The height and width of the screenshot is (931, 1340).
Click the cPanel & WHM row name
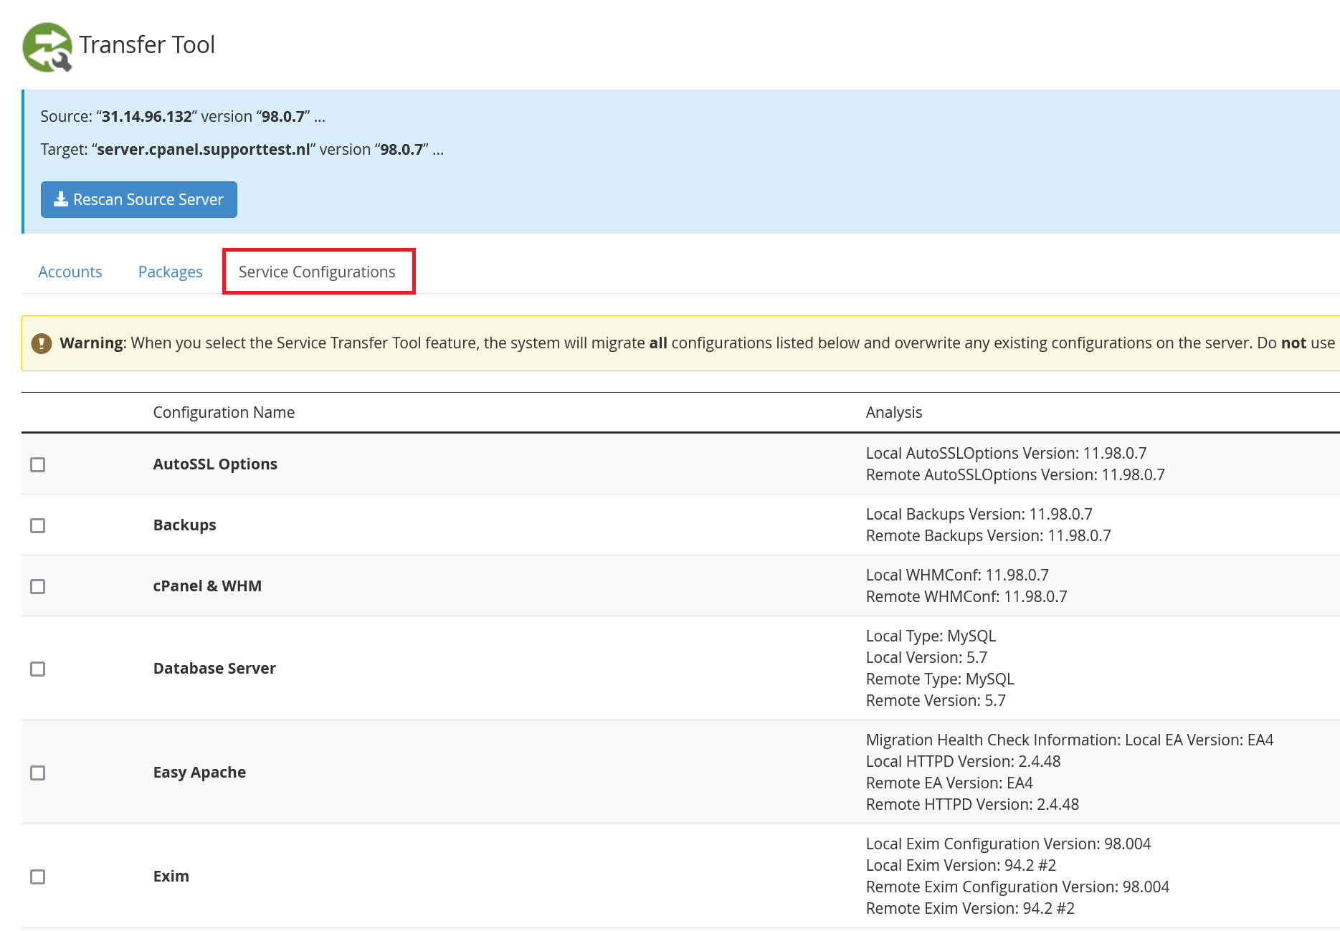207,586
